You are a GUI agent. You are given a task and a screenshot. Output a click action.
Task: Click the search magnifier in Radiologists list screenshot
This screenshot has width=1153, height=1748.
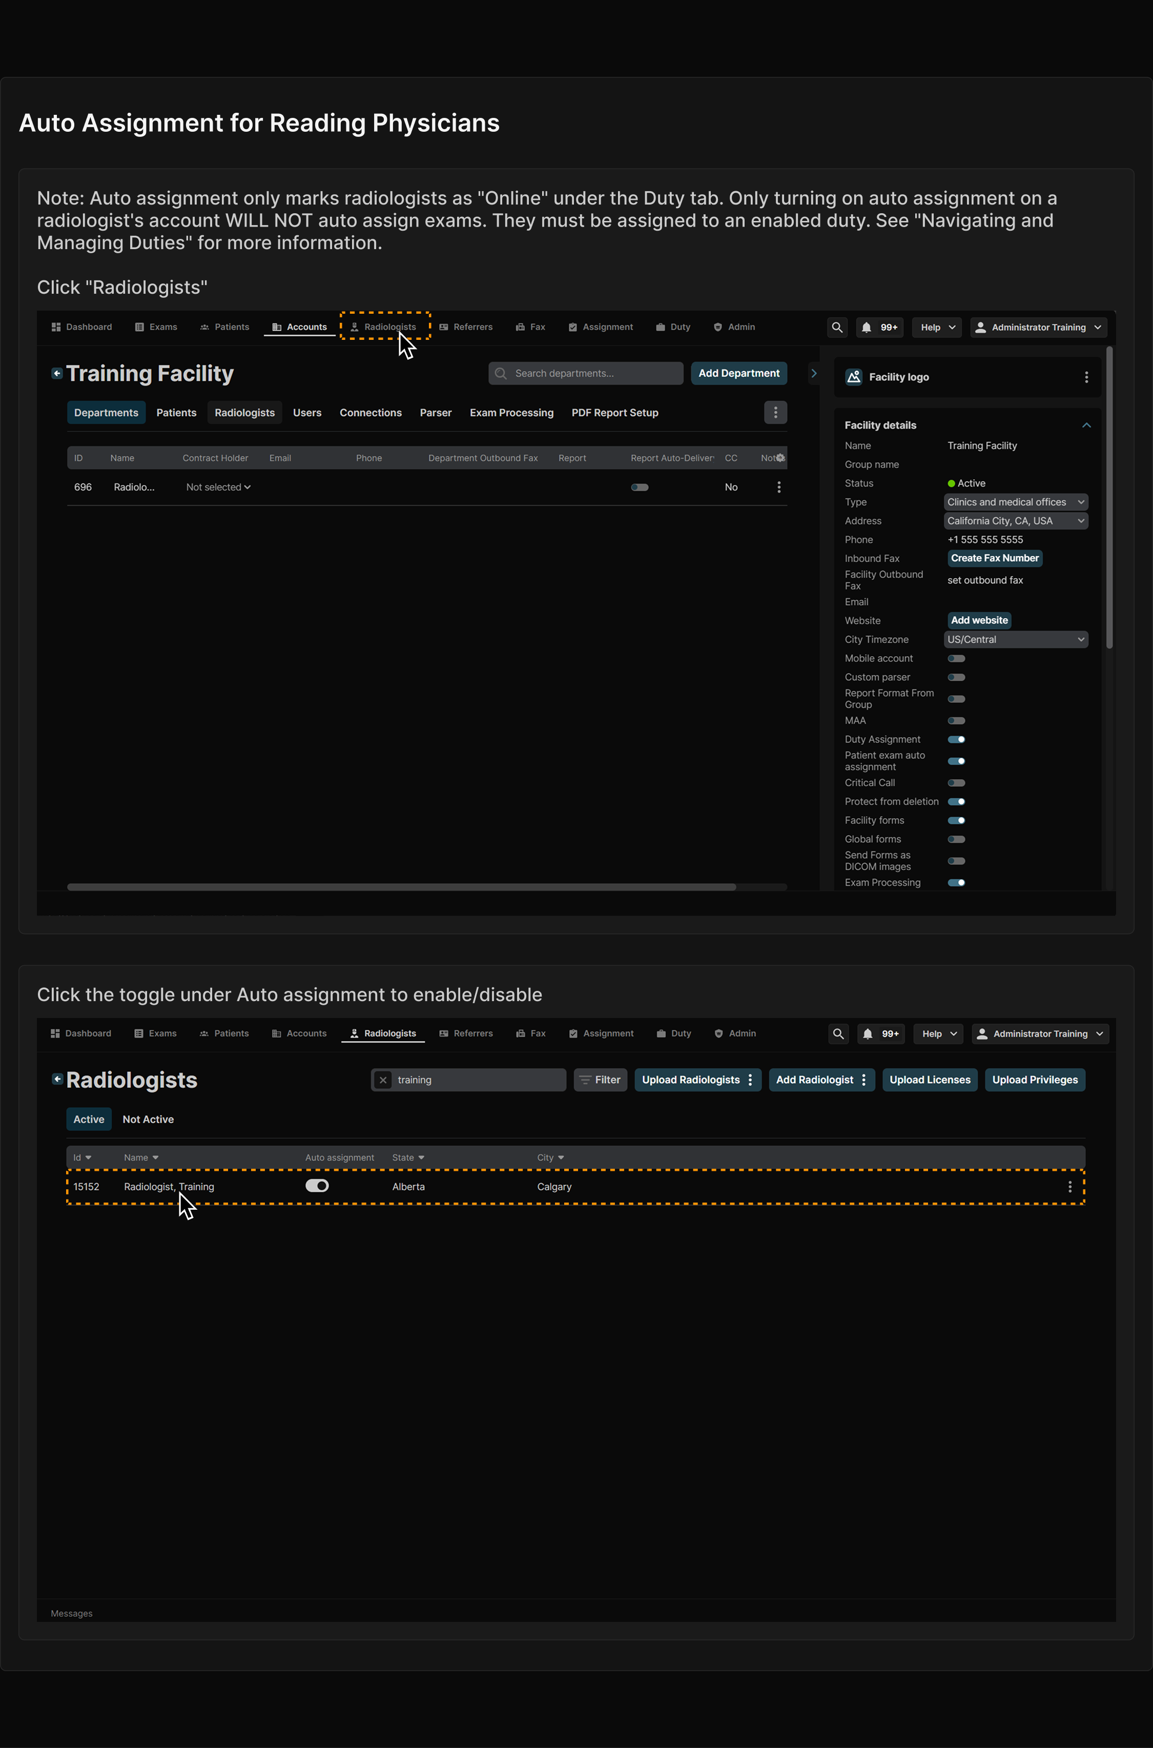tap(838, 1033)
